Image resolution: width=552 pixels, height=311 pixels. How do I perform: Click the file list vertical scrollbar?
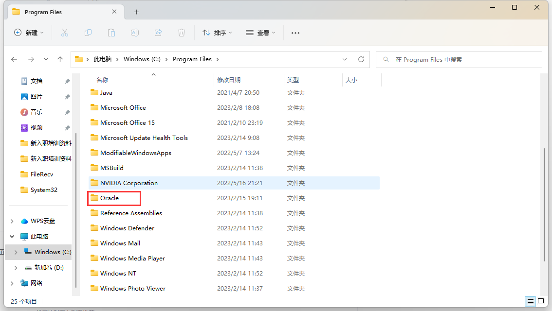(544, 205)
